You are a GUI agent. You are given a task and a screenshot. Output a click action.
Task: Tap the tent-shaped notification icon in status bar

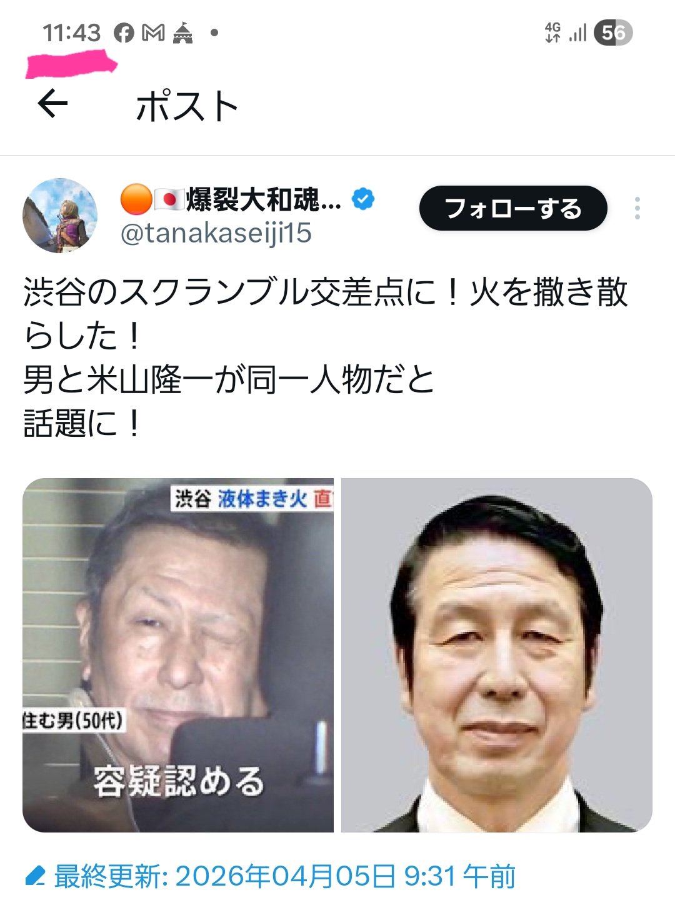[x=182, y=32]
